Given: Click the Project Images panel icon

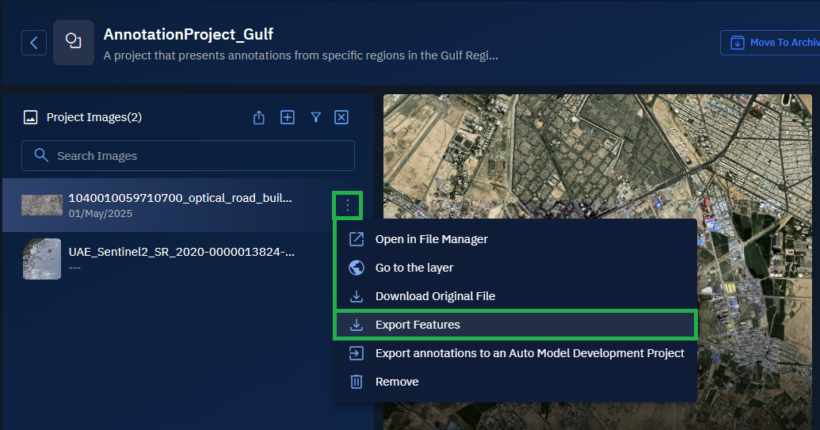Looking at the screenshot, I should (31, 117).
